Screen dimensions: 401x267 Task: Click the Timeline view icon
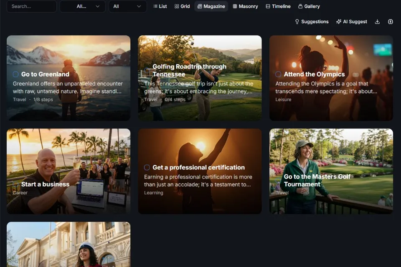(268, 6)
